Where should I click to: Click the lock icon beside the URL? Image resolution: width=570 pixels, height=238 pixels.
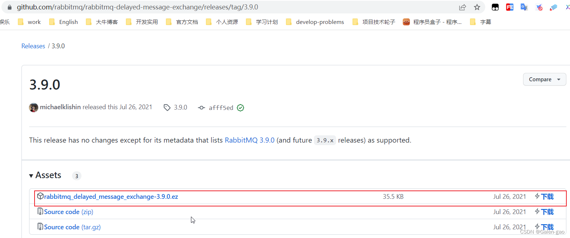pyautogui.click(x=9, y=7)
